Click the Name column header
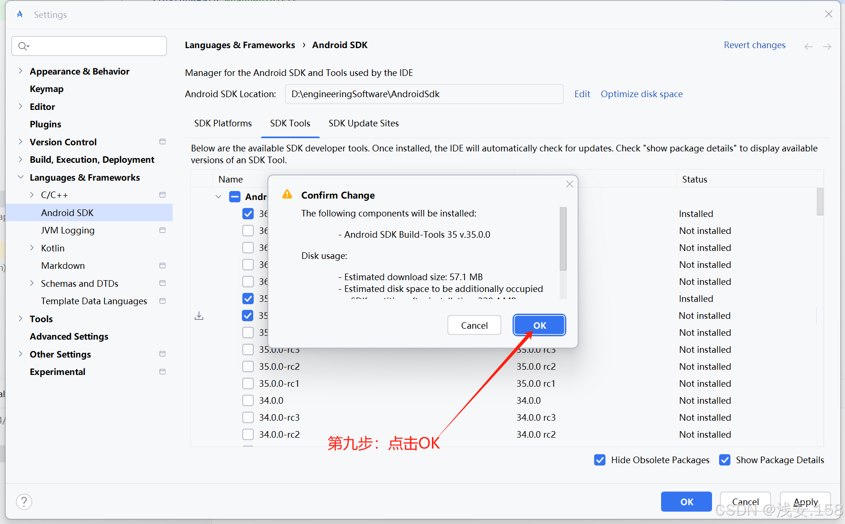845x524 pixels. (231, 179)
